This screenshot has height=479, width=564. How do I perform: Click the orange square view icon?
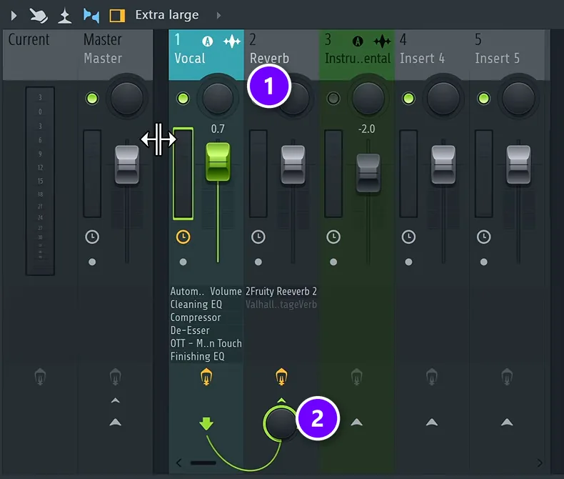pyautogui.click(x=117, y=16)
